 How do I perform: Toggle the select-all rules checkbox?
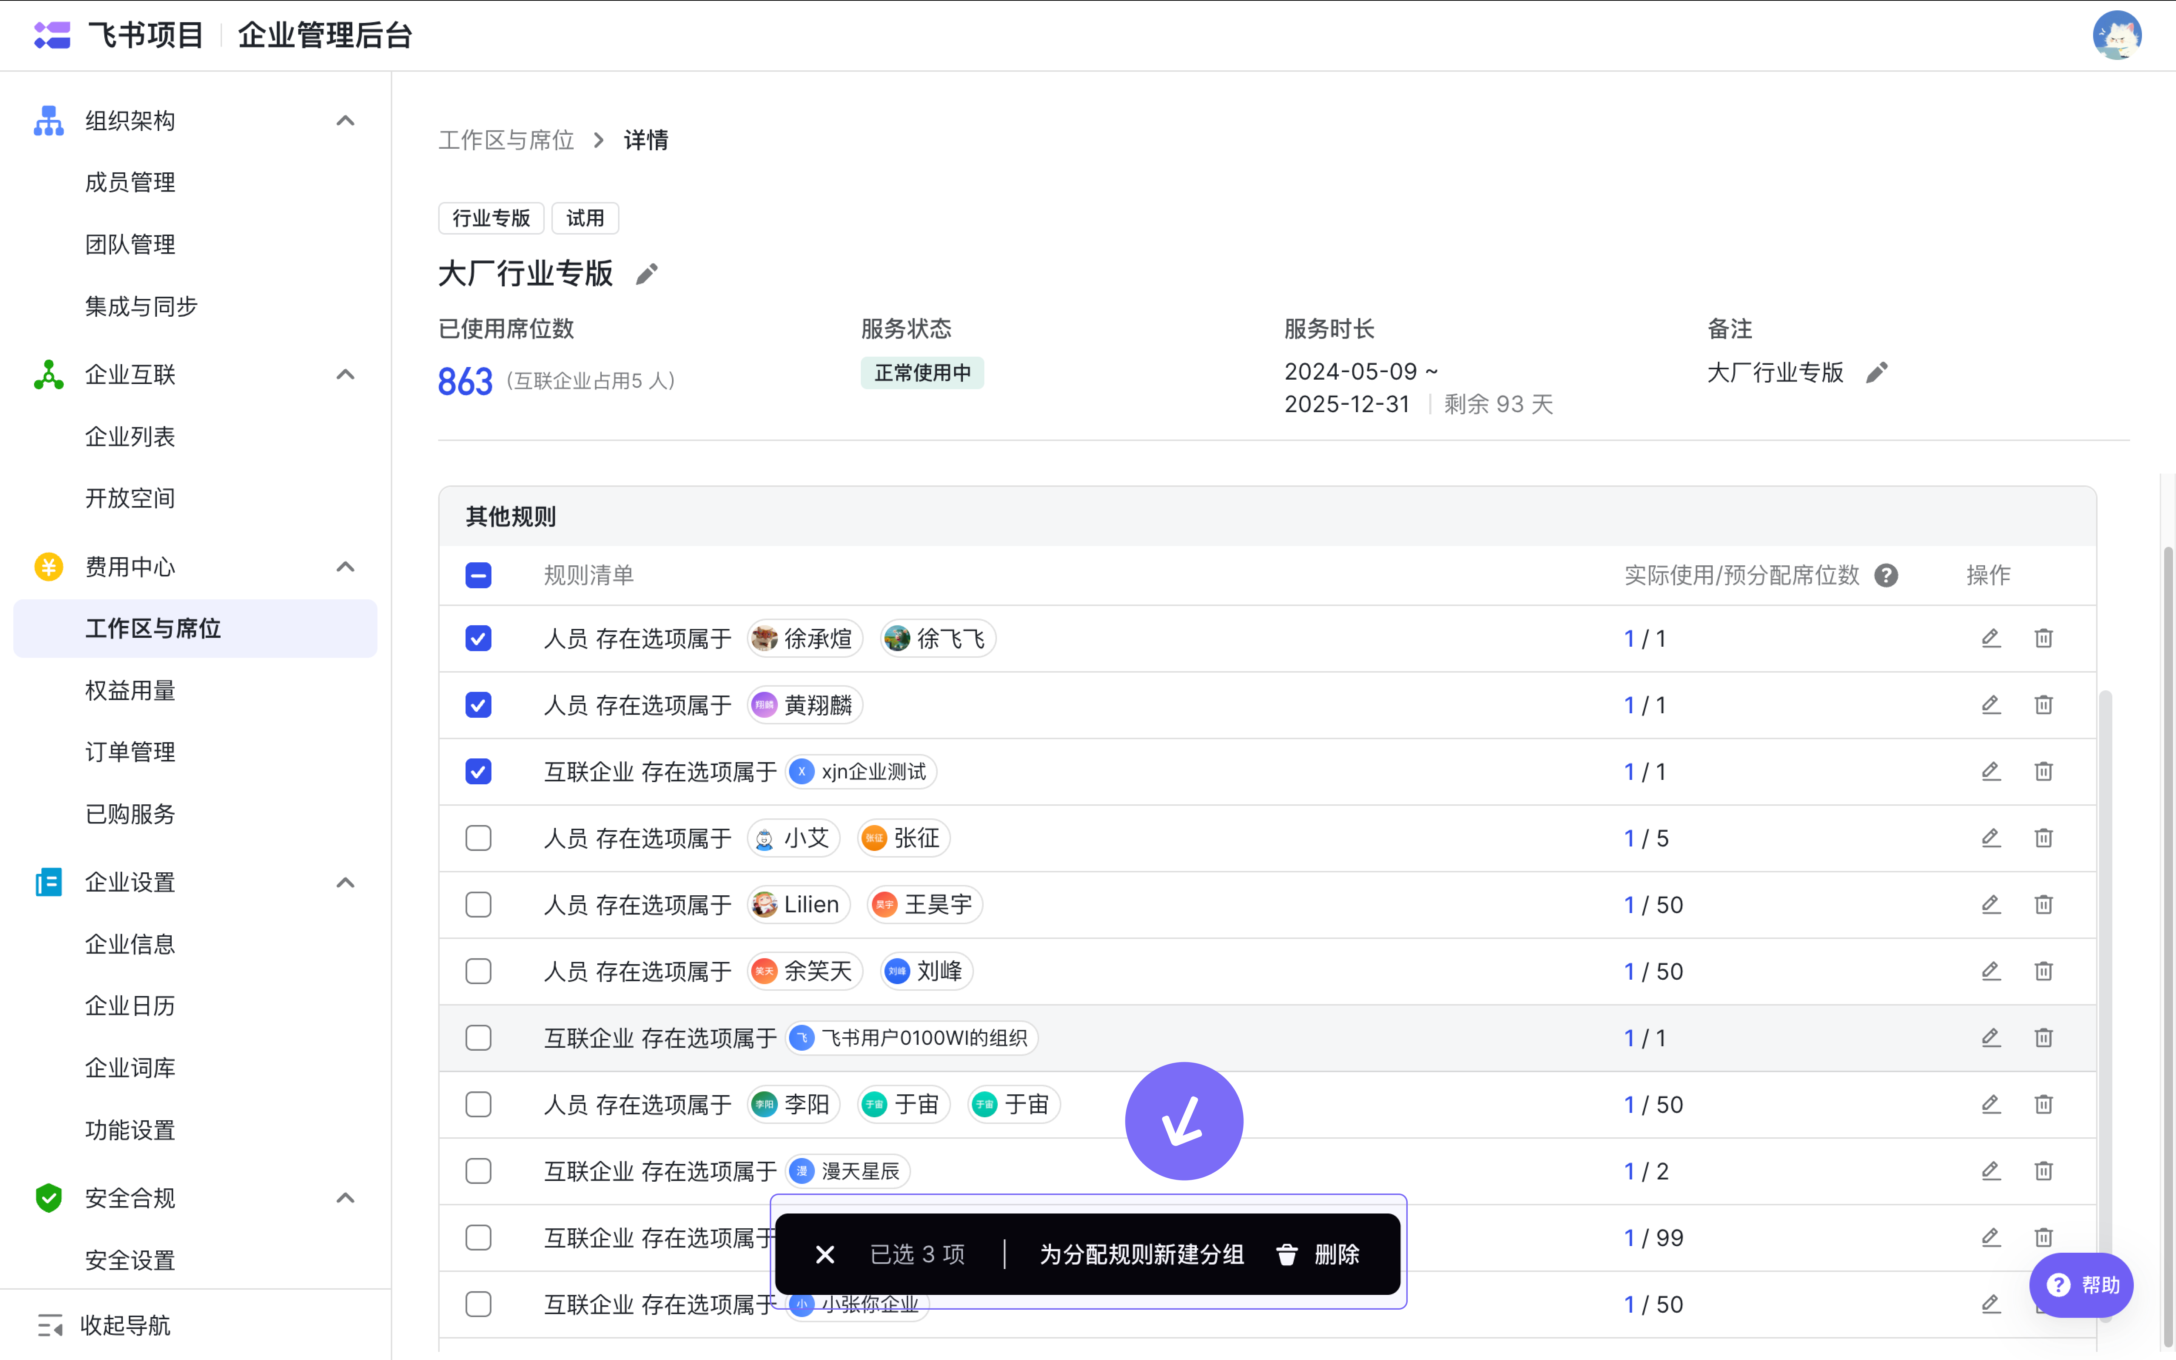[x=478, y=576]
